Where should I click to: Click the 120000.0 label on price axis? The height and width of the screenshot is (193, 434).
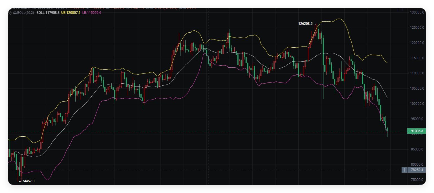click(417, 43)
